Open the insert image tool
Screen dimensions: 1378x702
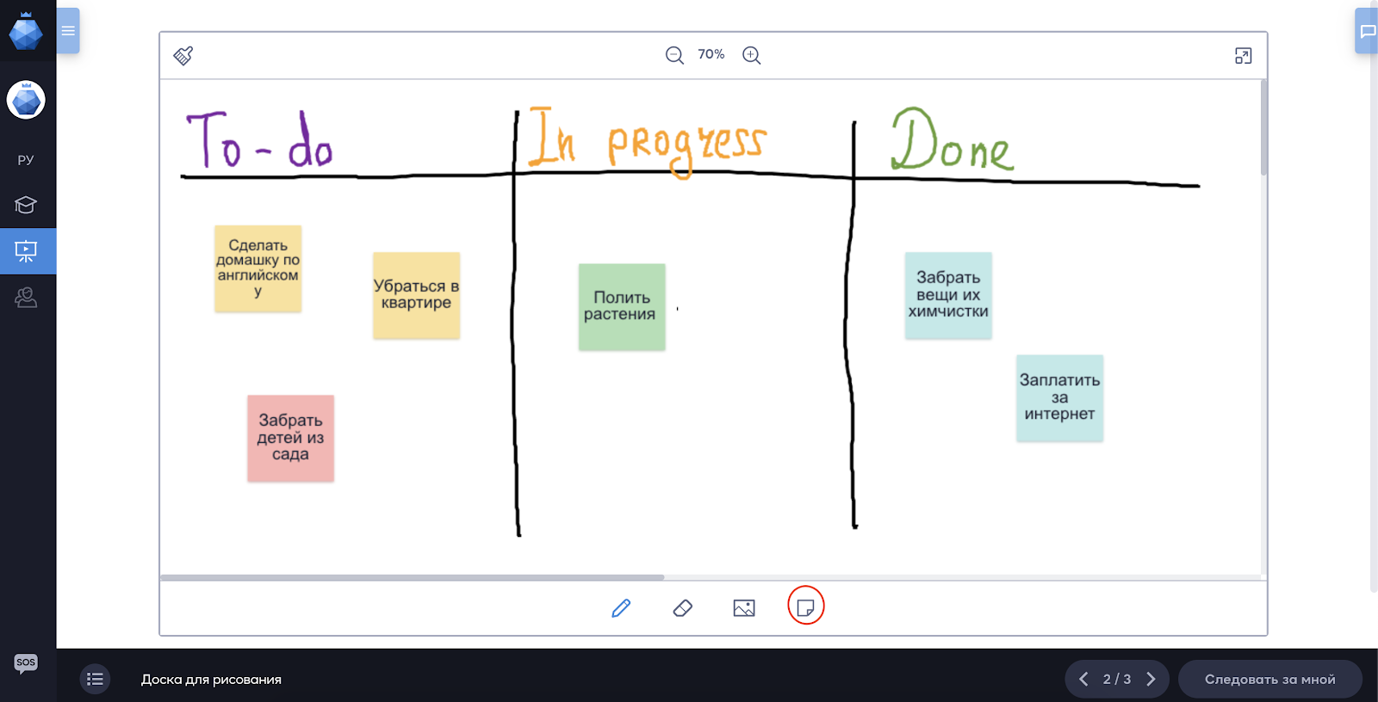coord(744,608)
